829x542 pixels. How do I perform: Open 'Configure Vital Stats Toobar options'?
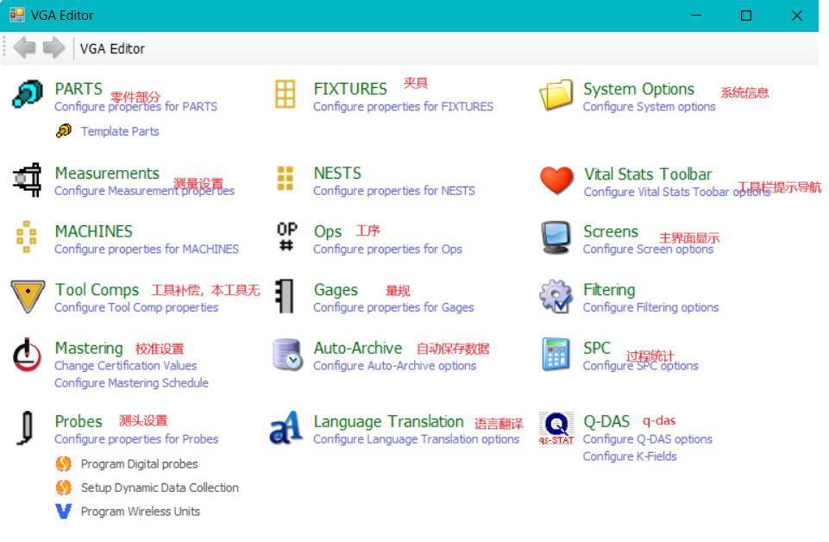(677, 192)
